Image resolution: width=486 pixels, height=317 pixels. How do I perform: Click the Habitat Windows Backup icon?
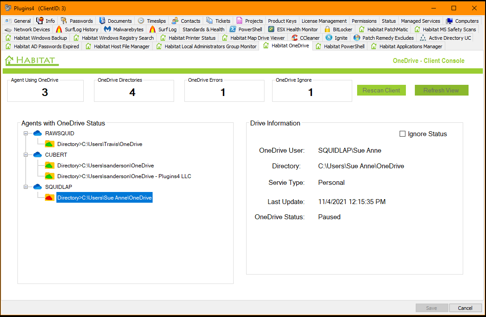pos(8,38)
